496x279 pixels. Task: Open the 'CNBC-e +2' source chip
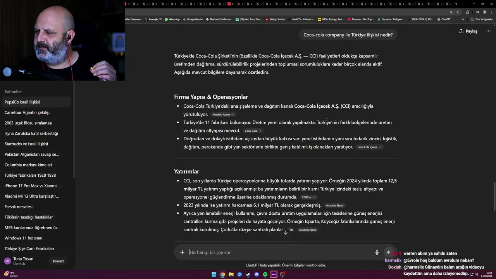click(308, 197)
